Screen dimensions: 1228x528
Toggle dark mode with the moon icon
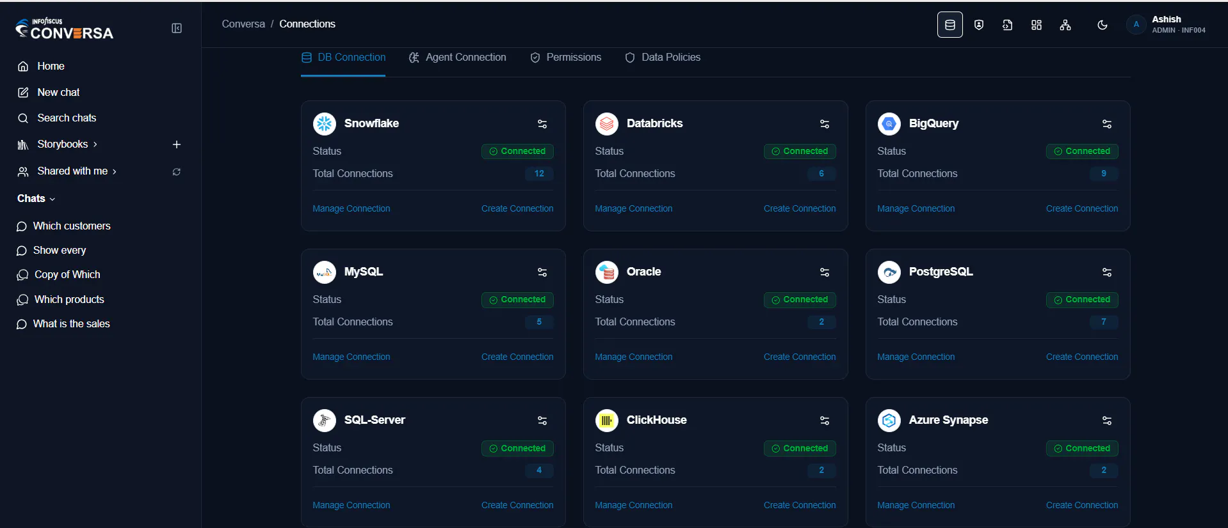(x=1103, y=25)
